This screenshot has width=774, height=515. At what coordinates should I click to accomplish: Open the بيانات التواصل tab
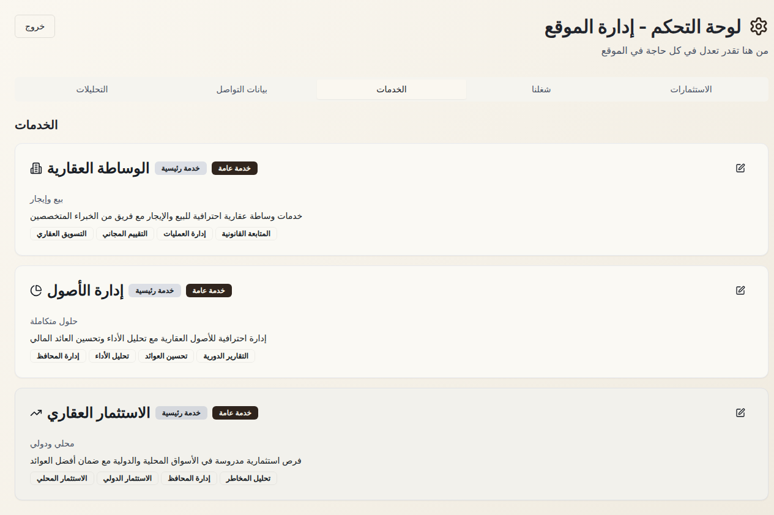click(242, 89)
